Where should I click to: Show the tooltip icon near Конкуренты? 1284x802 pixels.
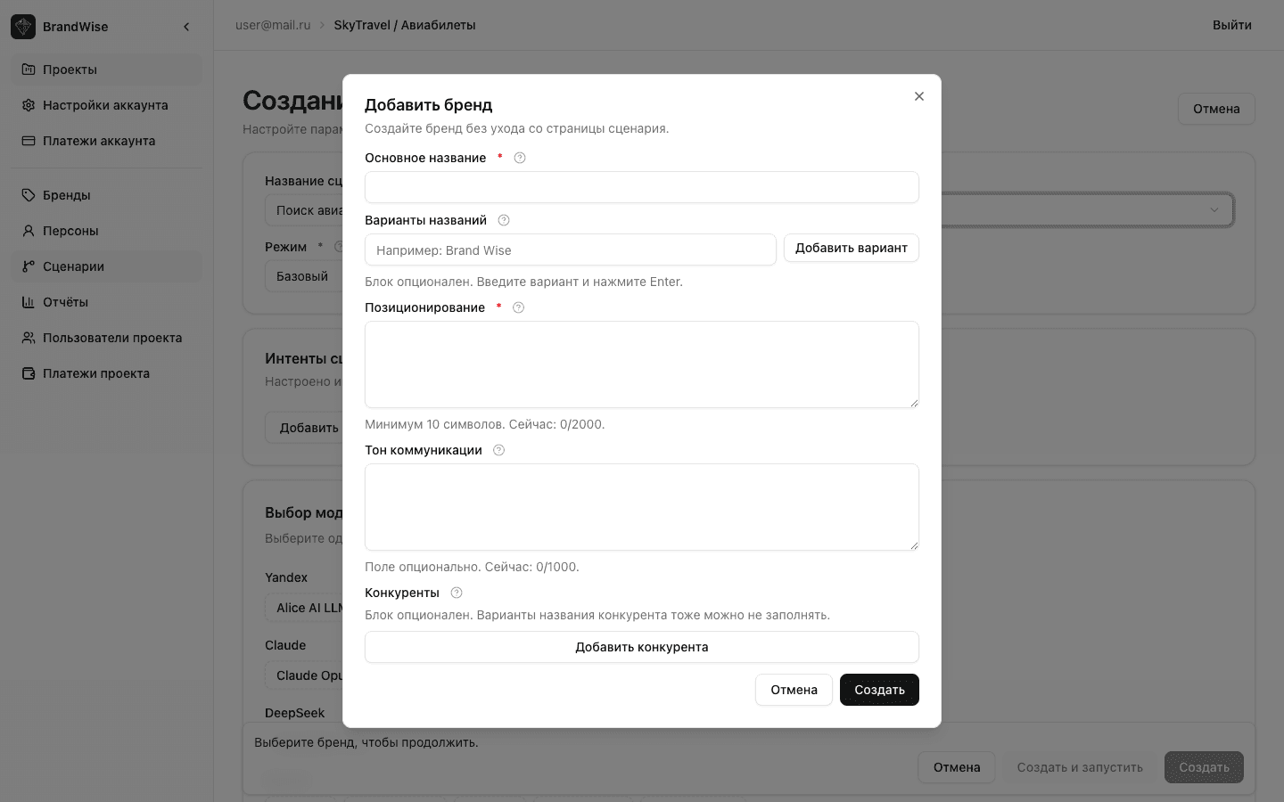tap(456, 593)
